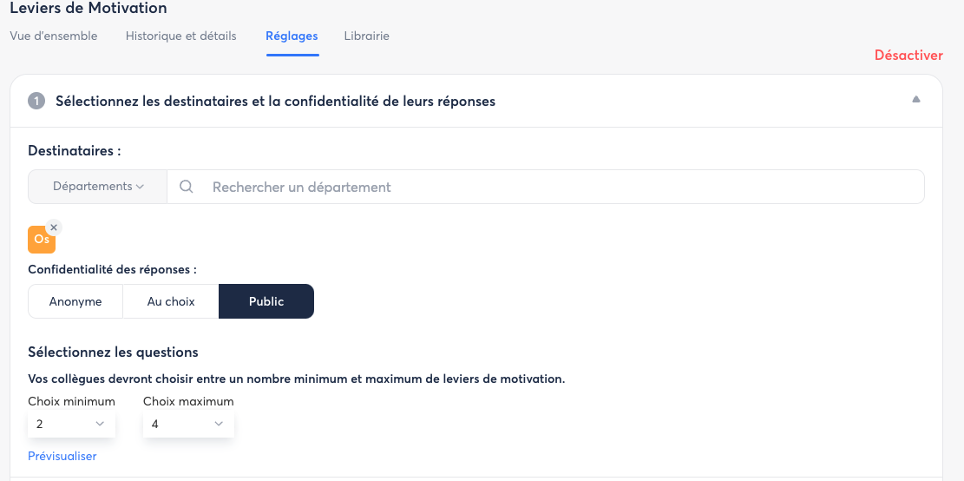The image size is (964, 481).
Task: Click the step 1 number badge
Action: [x=36, y=102]
